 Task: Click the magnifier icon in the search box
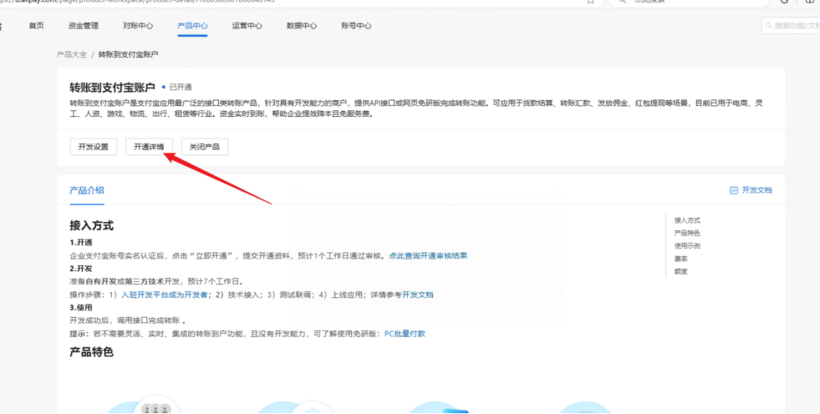click(770, 26)
